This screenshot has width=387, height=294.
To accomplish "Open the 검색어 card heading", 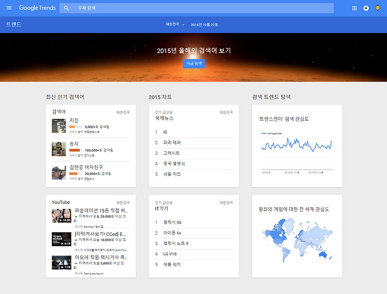I will [x=59, y=112].
